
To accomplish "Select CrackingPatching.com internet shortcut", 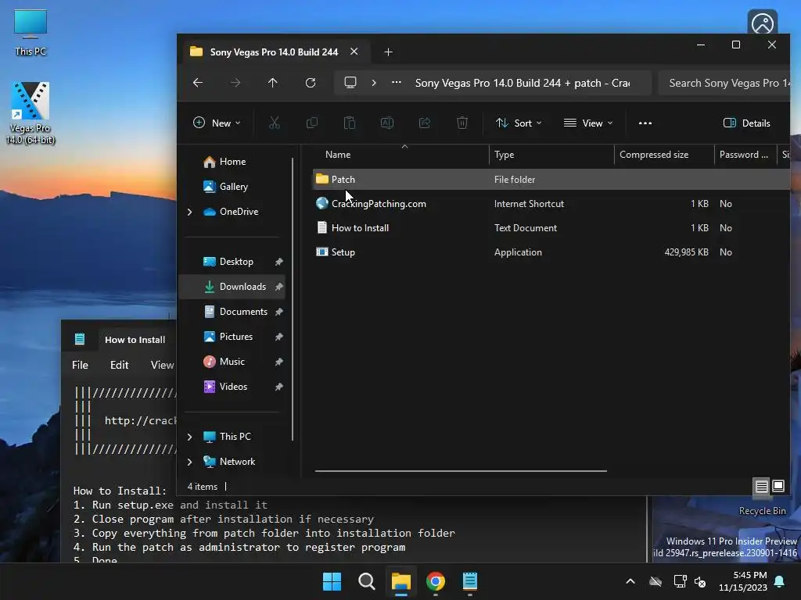I will point(379,204).
